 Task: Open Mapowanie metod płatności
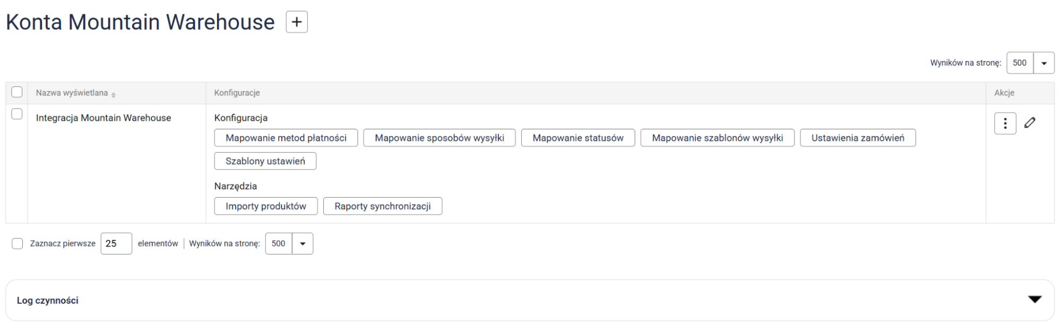pos(286,138)
